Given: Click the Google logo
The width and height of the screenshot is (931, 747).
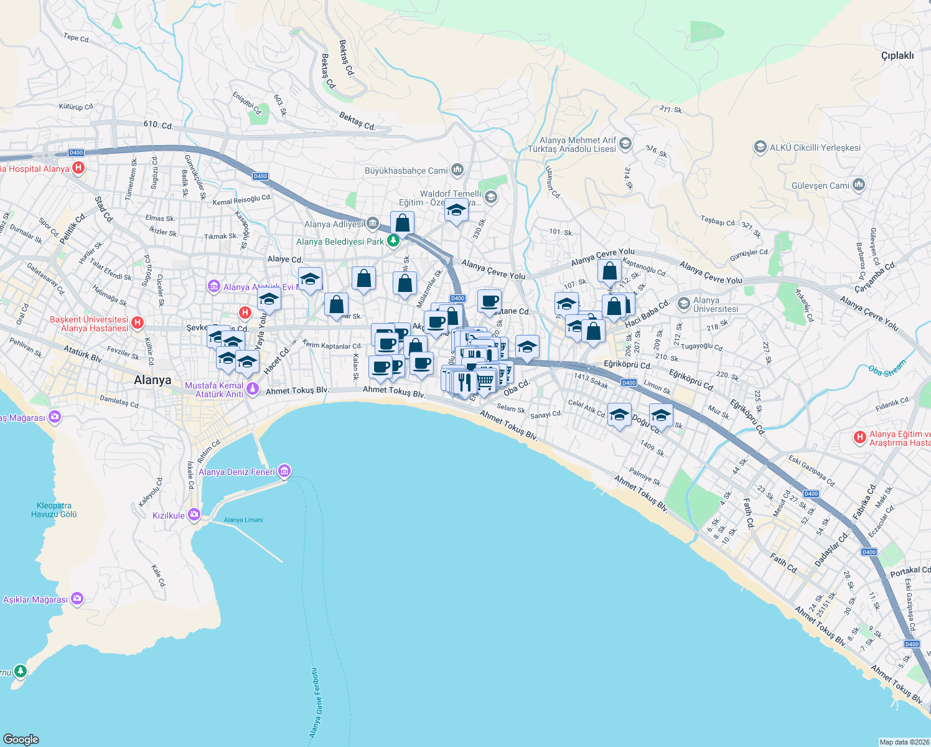Looking at the screenshot, I should [x=21, y=739].
